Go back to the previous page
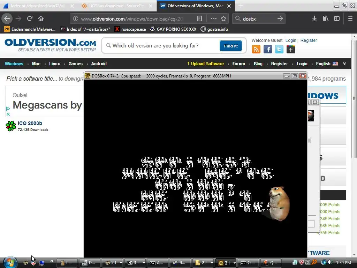 (x=7, y=19)
